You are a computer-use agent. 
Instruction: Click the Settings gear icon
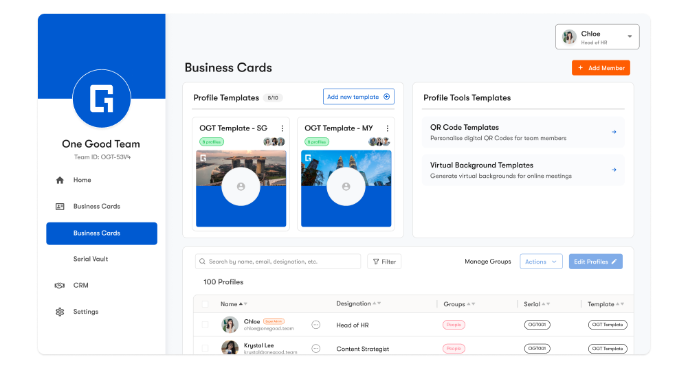tap(60, 312)
